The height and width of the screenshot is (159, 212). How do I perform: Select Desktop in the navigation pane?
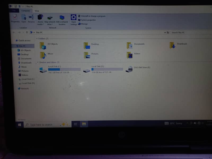point(23,55)
